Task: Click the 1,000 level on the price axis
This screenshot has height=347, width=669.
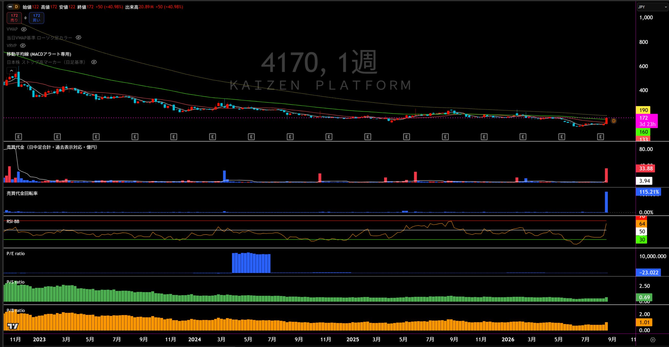Action: click(646, 18)
